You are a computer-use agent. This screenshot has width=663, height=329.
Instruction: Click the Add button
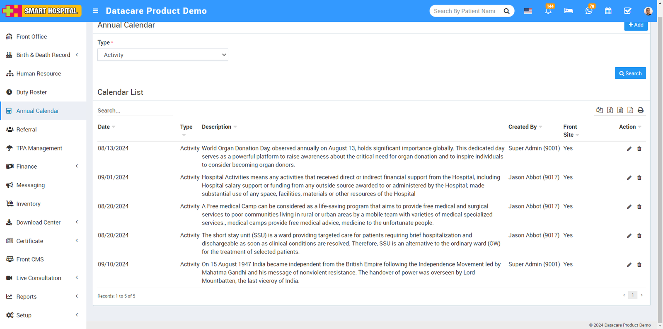pos(636,25)
